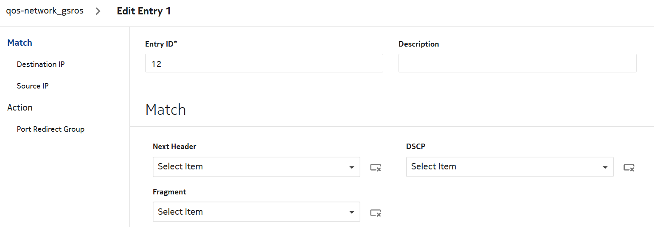Click the Next Header dropdown arrow
Image resolution: width=654 pixels, height=227 pixels.
click(351, 167)
